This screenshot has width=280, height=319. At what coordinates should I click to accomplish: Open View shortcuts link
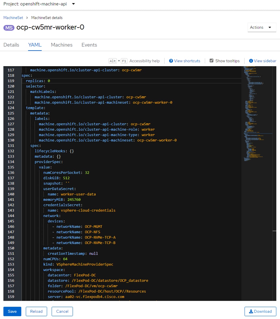coord(187,61)
